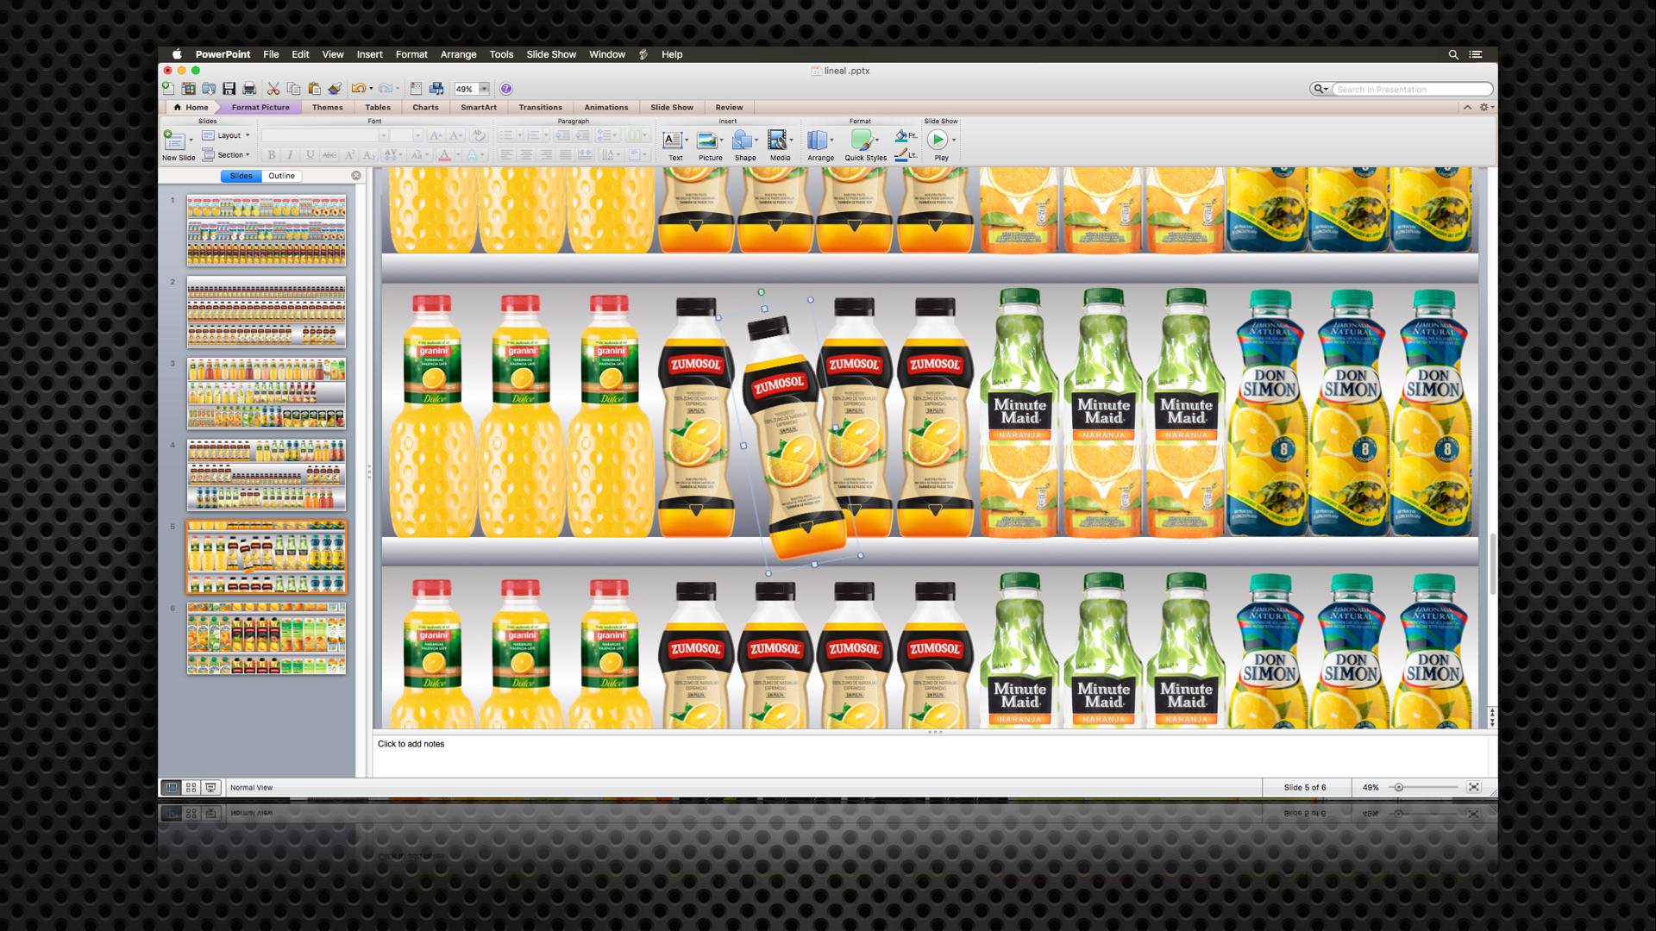Expand the Section dropdown

[x=226, y=155]
